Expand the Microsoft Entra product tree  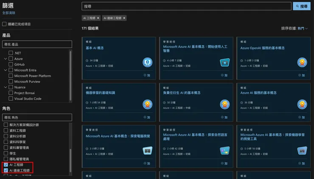click(x=6, y=70)
